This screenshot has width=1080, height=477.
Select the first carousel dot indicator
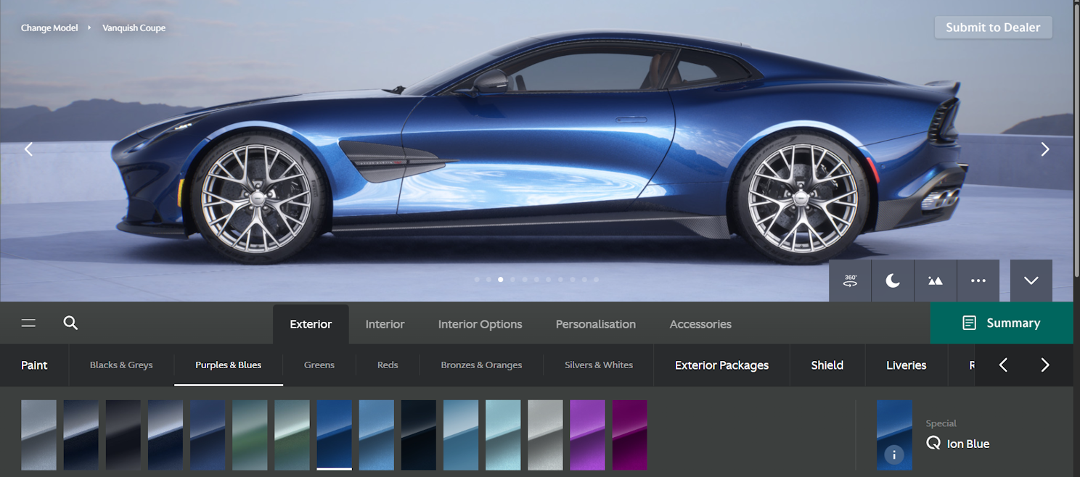(x=477, y=279)
